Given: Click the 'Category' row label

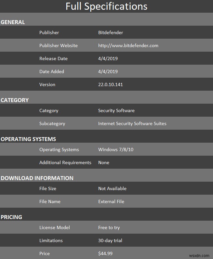Looking at the screenshot, I should [49, 111].
